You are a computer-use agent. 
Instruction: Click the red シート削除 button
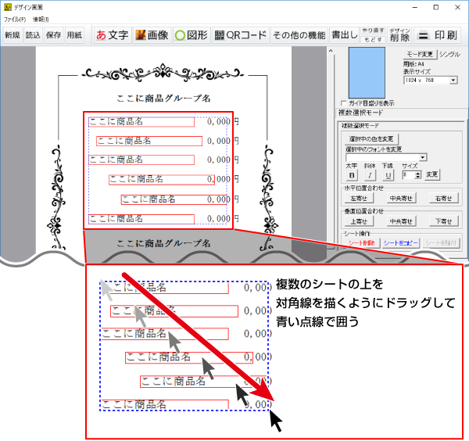362,243
